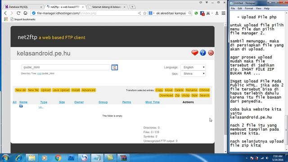
Task: Open Notepad View menu
Action: coord(258,9)
